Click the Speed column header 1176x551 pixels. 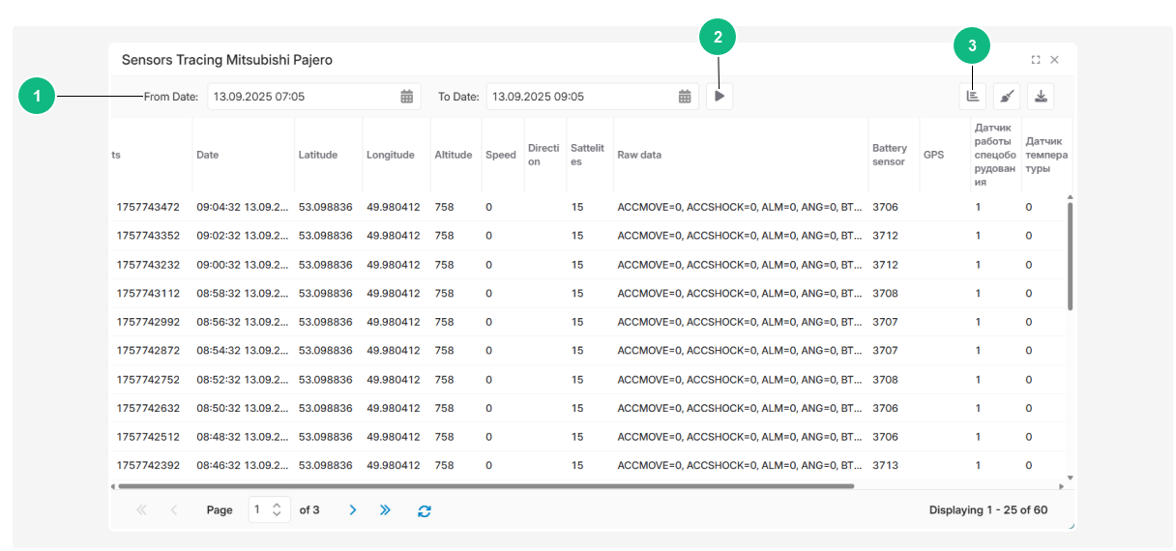click(x=501, y=155)
